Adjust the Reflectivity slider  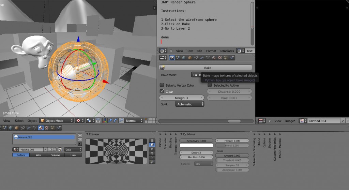pyautogui.click(x=196, y=141)
